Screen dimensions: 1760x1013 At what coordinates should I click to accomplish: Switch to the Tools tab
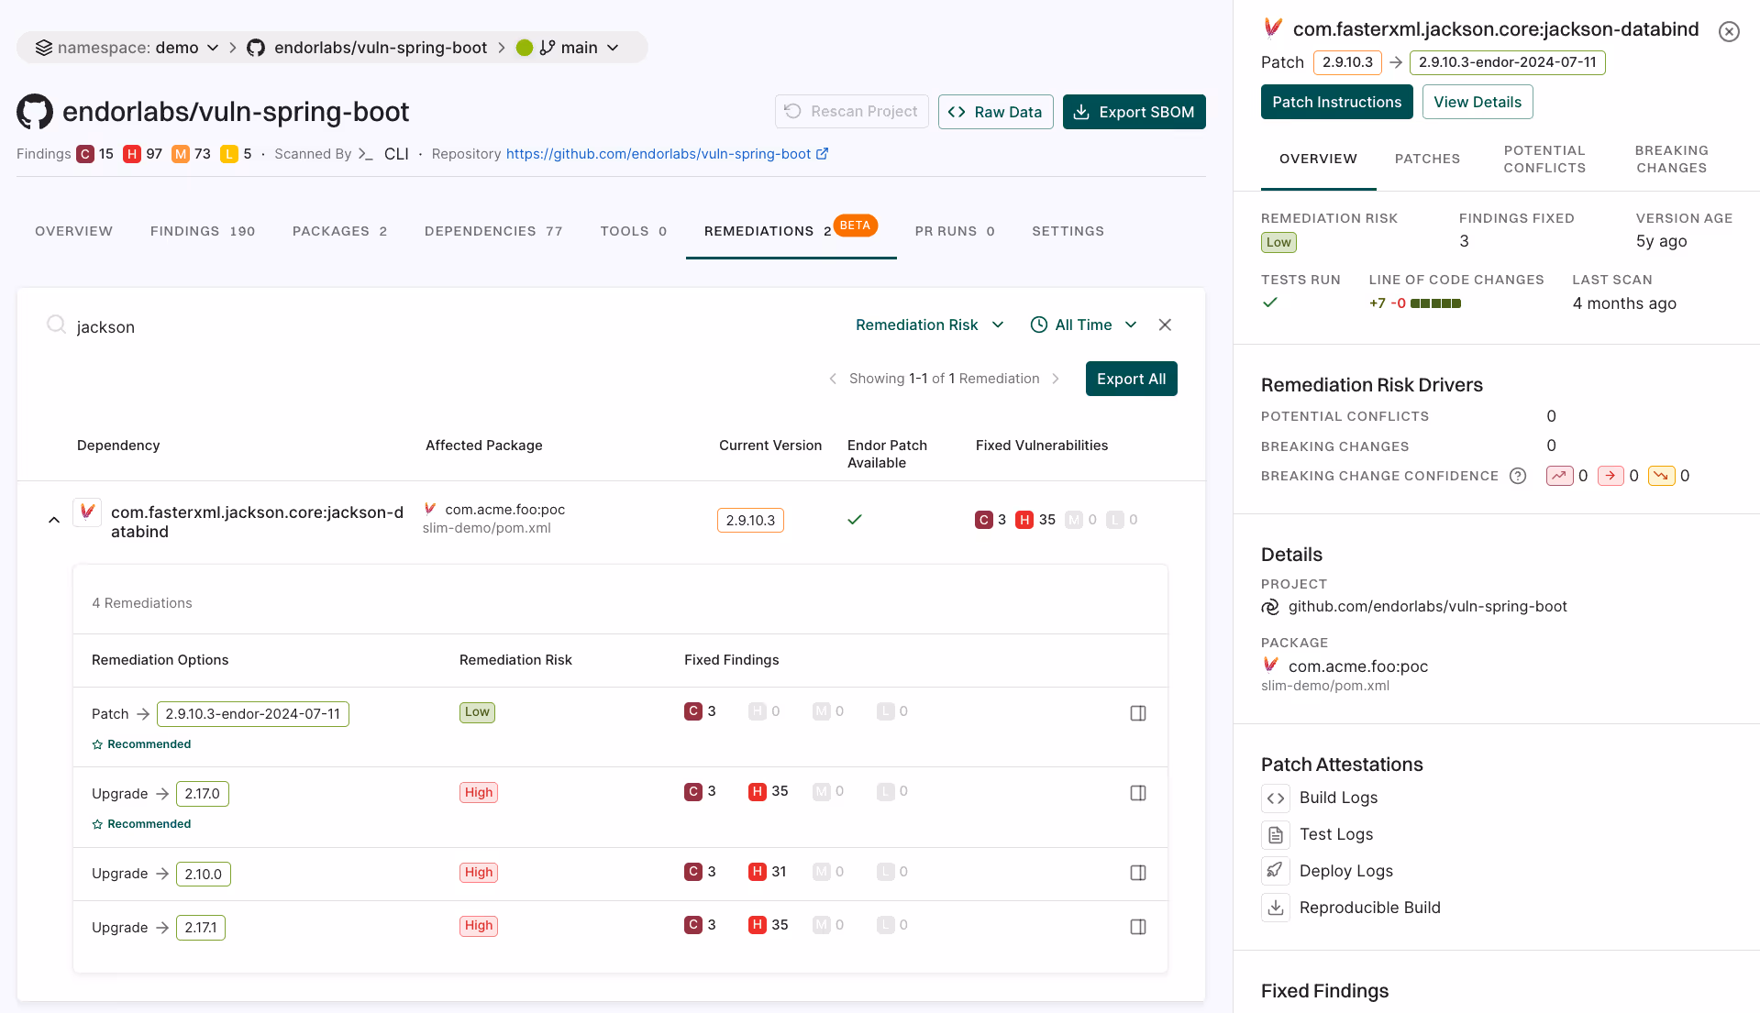(x=634, y=231)
